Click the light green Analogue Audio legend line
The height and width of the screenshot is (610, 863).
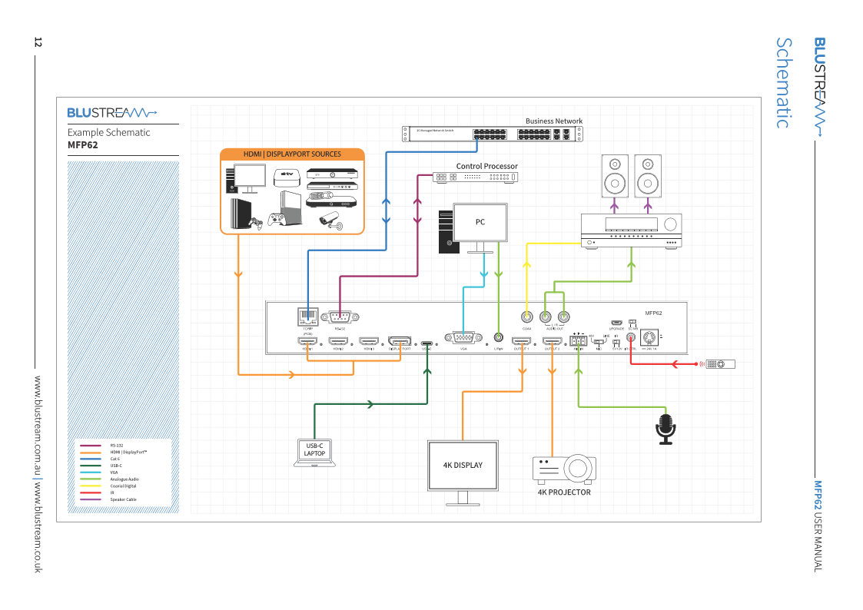(90, 479)
